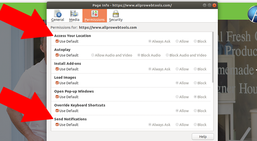Minimize the Page Info window
257x141 pixels.
pos(204,5)
